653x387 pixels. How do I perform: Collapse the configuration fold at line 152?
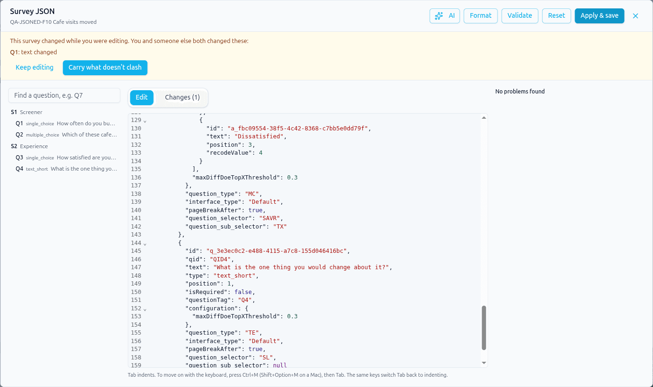[145, 309]
